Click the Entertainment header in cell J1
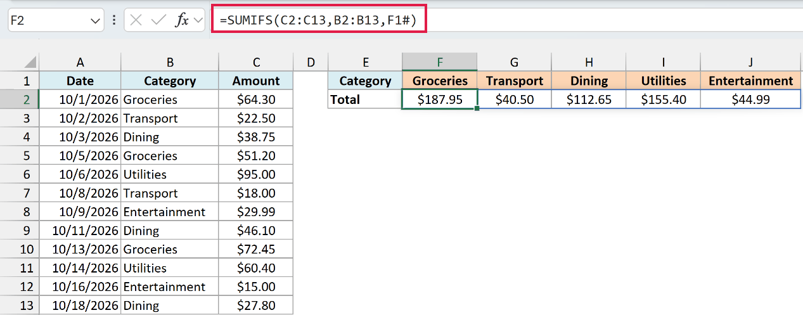803x315 pixels. point(750,80)
